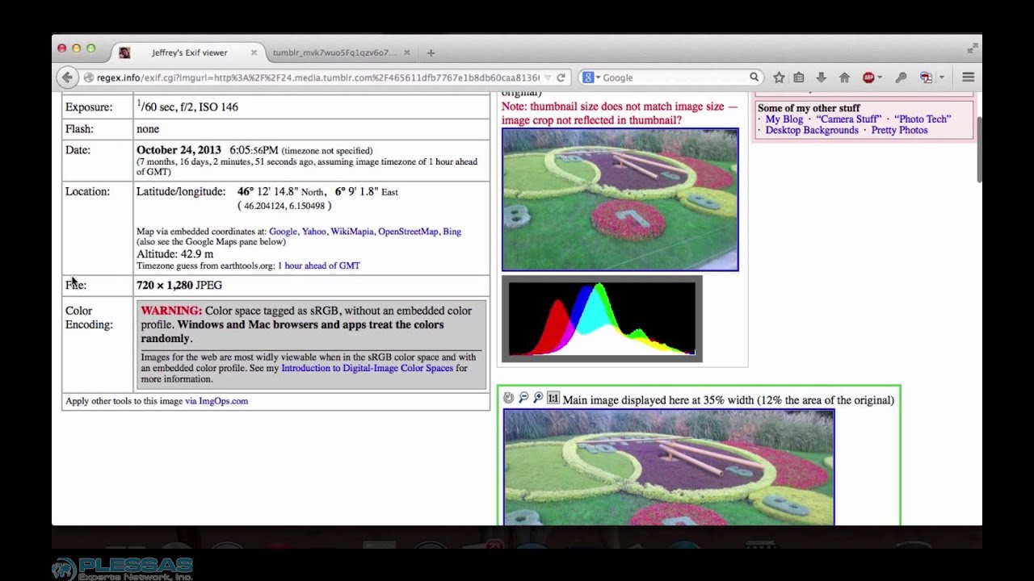
Task: Click the flower clock thumbnail image
Action: tap(620, 199)
